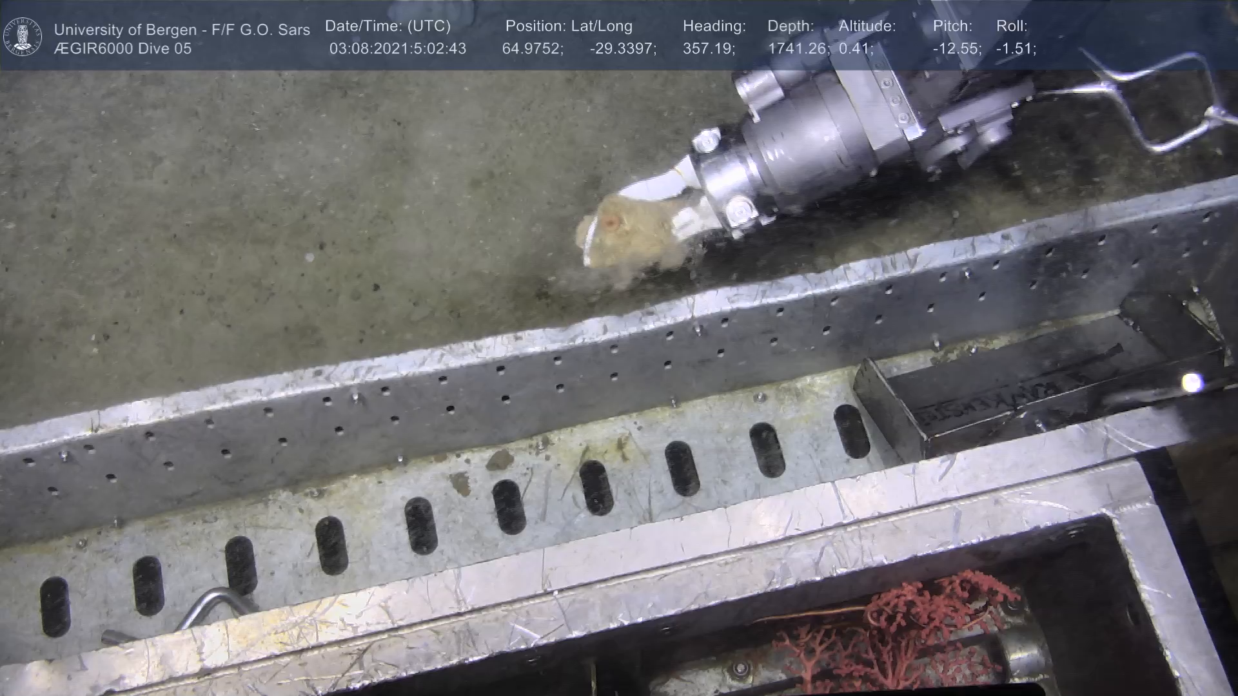Click the latitude value 64.9752
The height and width of the screenshot is (696, 1238).
tap(533, 49)
